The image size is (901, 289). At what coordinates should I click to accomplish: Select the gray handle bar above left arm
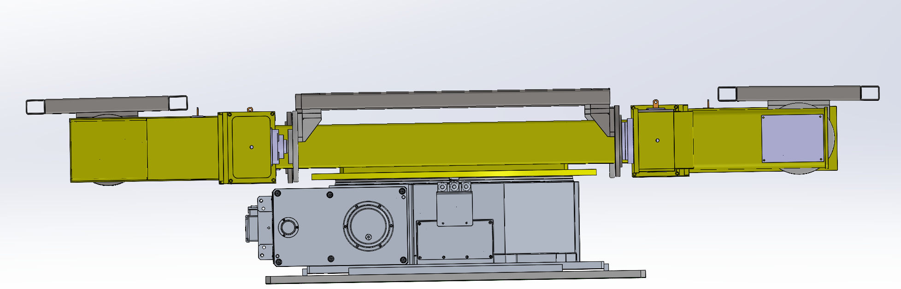(x=107, y=104)
